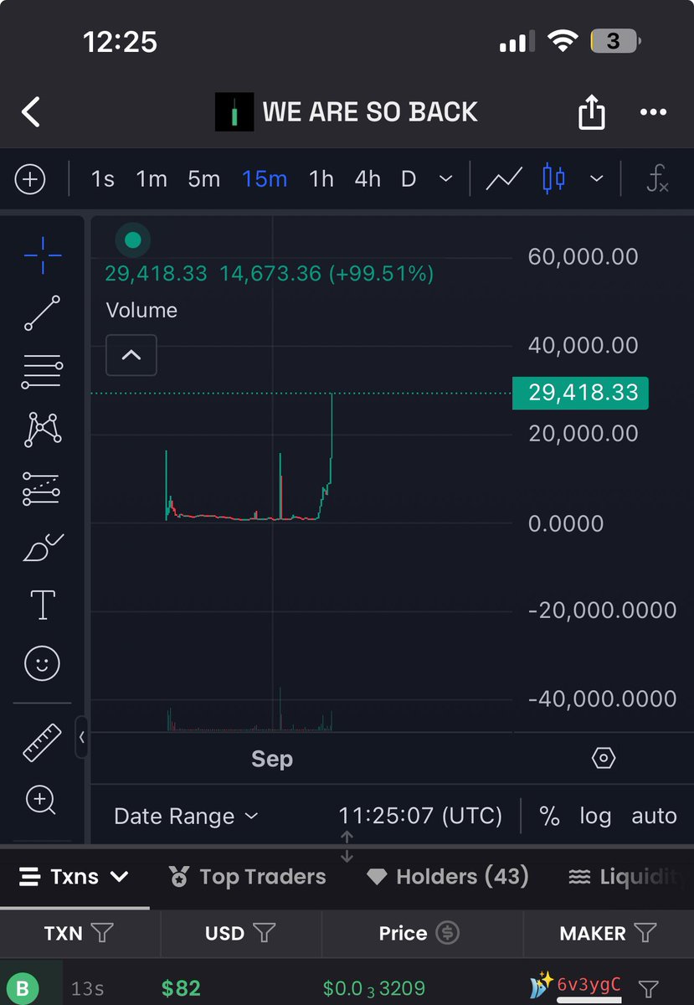Select the crosshair cursor tool

42,256
